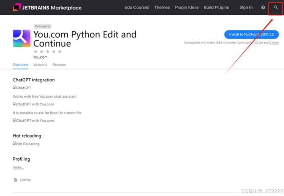Click the License document icon

click(x=15, y=180)
